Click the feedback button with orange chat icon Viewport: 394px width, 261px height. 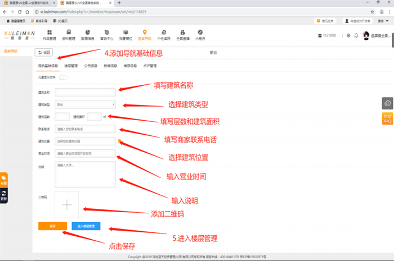pyautogui.click(x=325, y=21)
